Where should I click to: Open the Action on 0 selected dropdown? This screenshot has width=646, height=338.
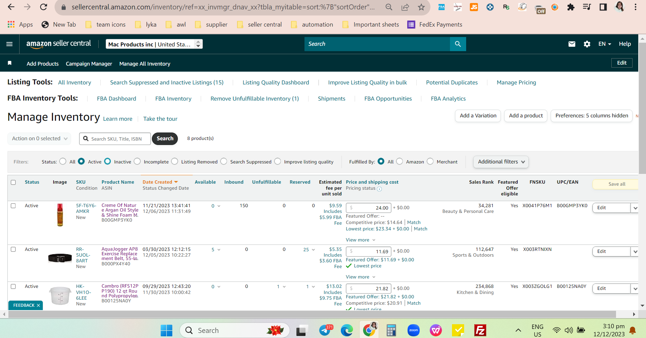39,139
